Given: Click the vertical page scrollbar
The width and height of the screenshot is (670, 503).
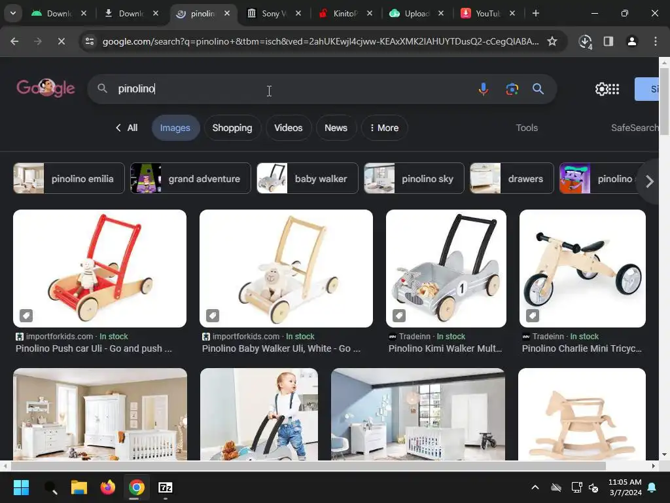Looking at the screenshot, I should click(x=664, y=101).
